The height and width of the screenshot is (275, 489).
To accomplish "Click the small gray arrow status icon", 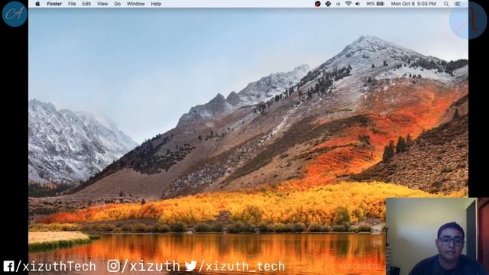I will (338, 4).
